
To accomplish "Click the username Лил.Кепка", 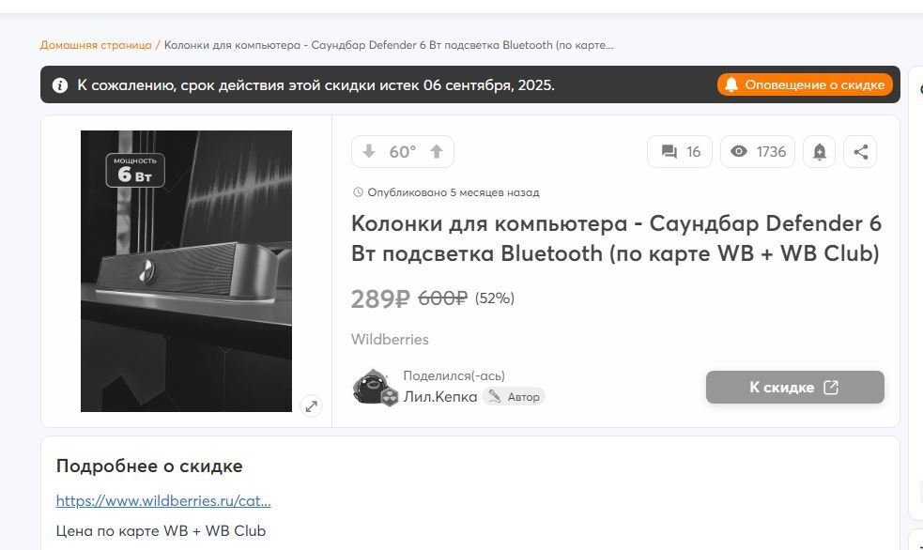I will coord(439,397).
